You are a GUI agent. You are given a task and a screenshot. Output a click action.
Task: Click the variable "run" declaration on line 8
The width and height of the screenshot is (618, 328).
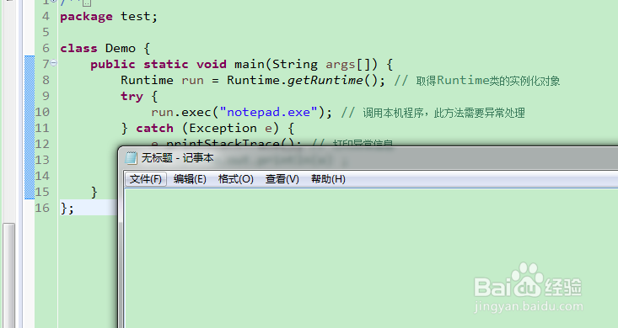(x=193, y=80)
